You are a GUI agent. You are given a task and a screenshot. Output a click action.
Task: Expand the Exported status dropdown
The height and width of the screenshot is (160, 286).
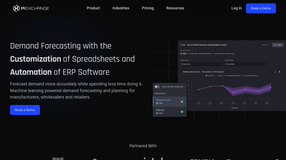click(266, 45)
